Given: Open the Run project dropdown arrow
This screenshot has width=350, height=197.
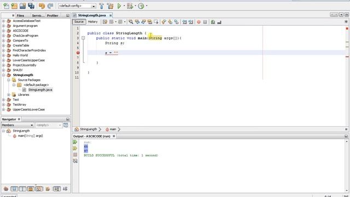Looking at the screenshot, I should tap(124, 6).
